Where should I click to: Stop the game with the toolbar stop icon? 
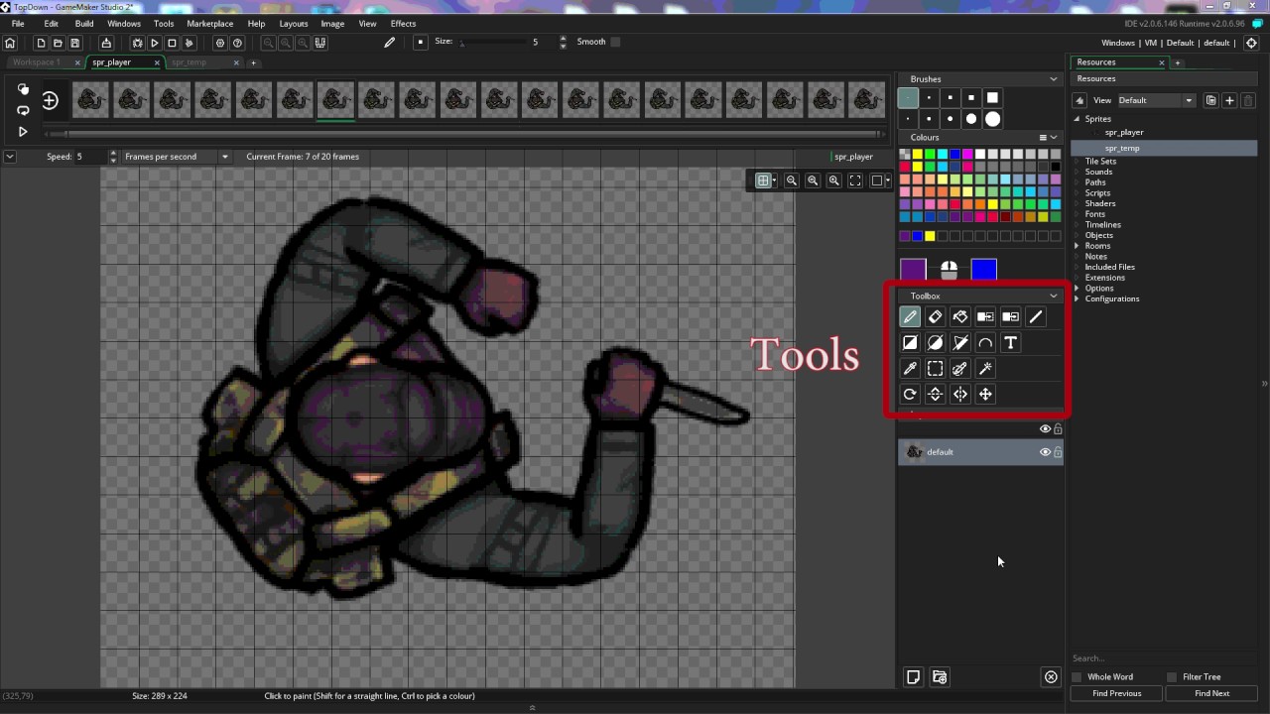coord(172,43)
